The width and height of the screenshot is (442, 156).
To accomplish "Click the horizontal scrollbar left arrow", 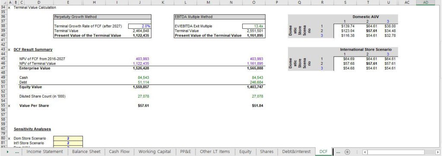I will click(365, 152).
